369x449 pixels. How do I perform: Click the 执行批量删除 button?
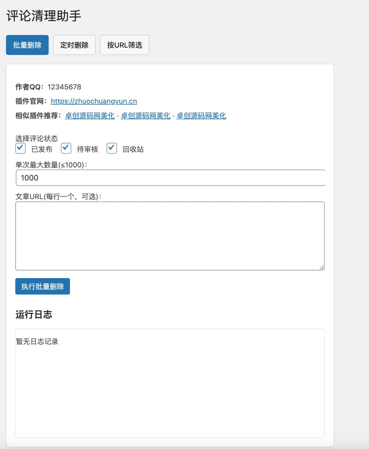coord(43,286)
